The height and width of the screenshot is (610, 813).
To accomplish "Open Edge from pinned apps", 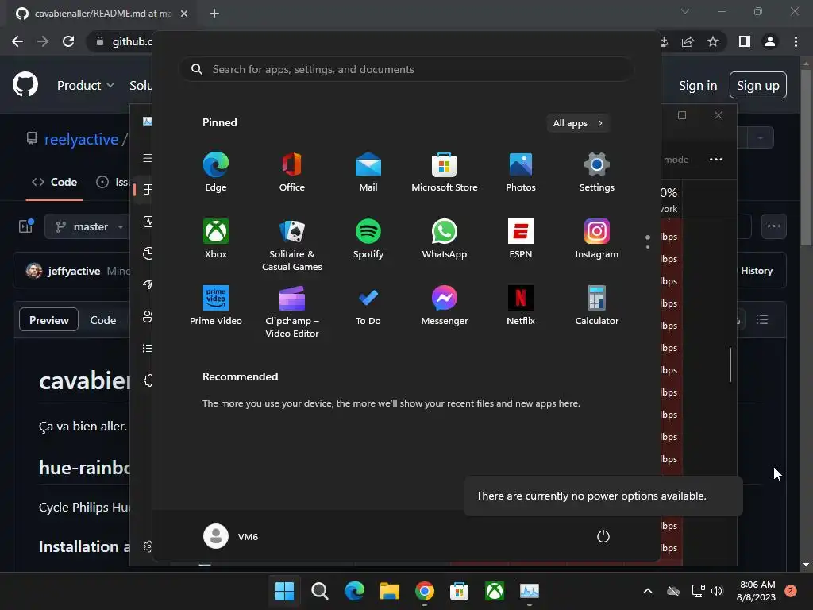I will coord(216,172).
